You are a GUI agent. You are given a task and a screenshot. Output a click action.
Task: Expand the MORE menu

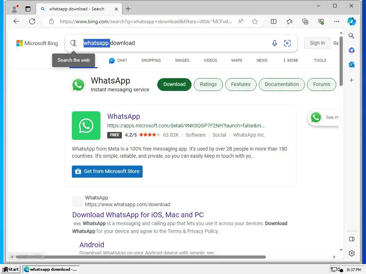click(x=291, y=60)
